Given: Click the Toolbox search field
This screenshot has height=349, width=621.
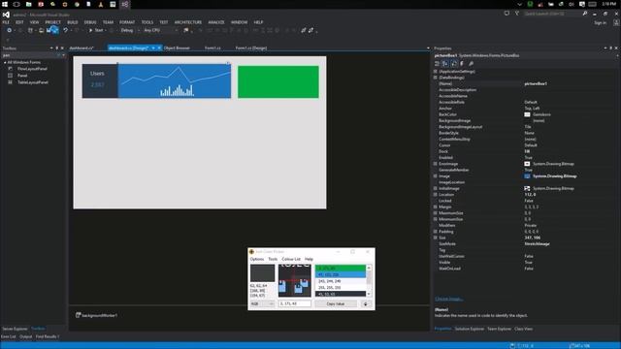Looking at the screenshot, I should (30, 55).
